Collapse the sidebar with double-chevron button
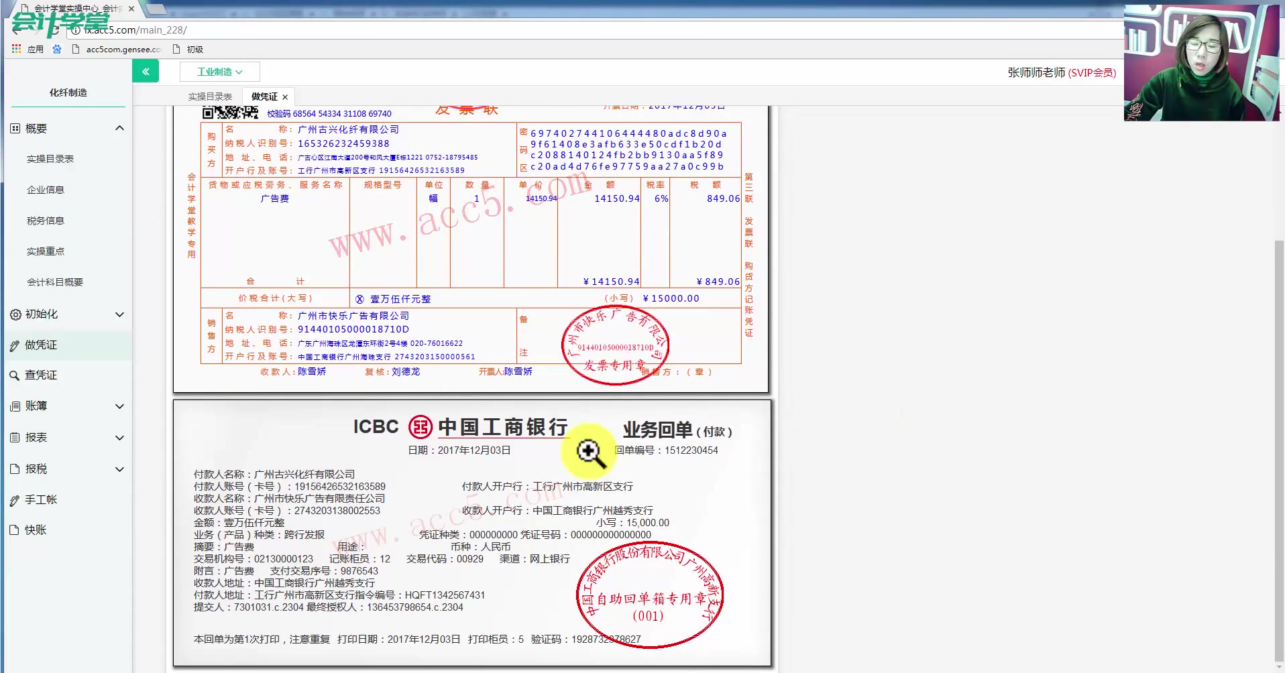1285x673 pixels. click(146, 71)
